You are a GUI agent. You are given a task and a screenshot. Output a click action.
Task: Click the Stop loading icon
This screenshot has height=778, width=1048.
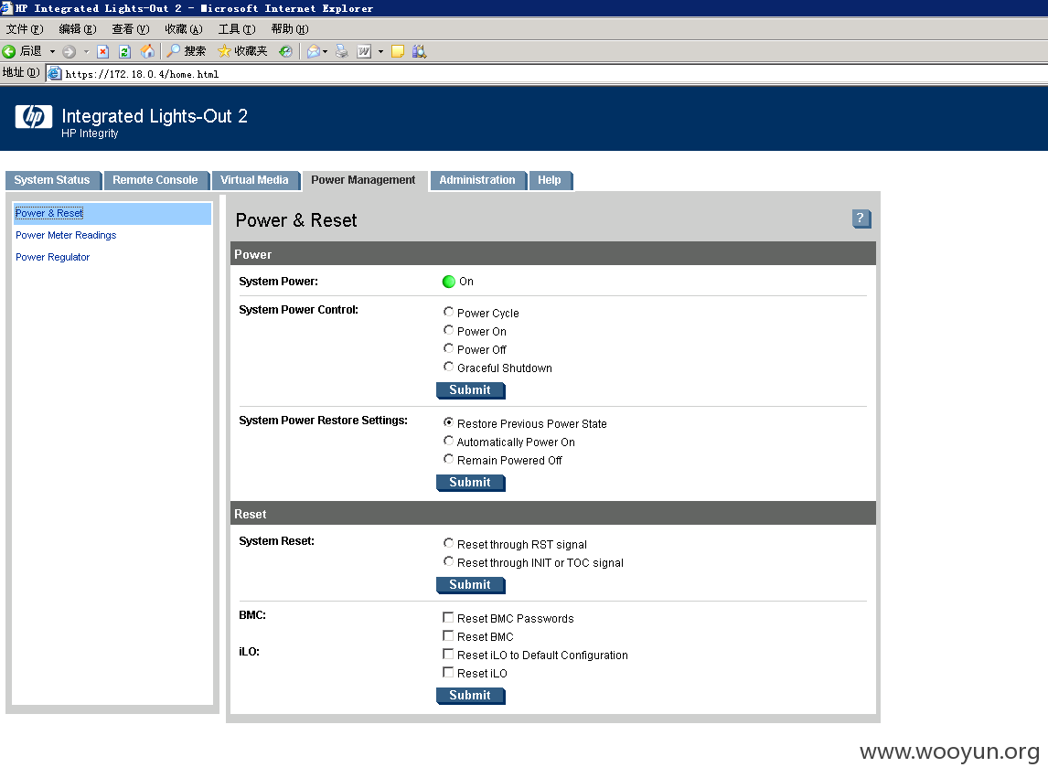tap(103, 51)
